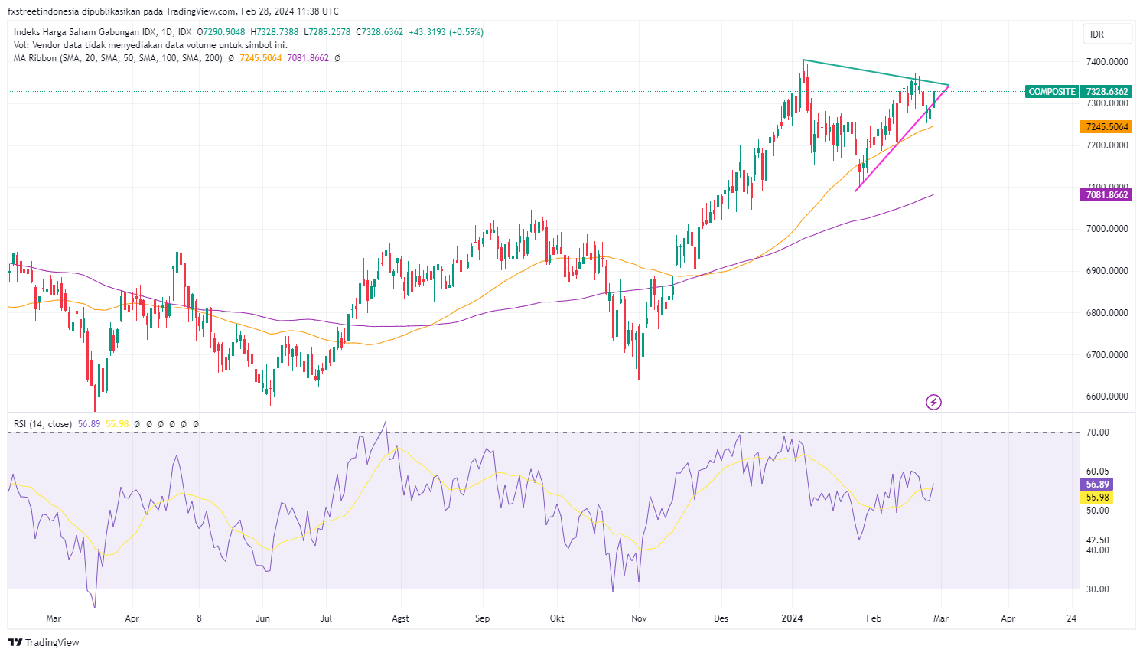Click the purple 7081.8662 price axis tag
This screenshot has width=1143, height=656.
pos(1107,195)
